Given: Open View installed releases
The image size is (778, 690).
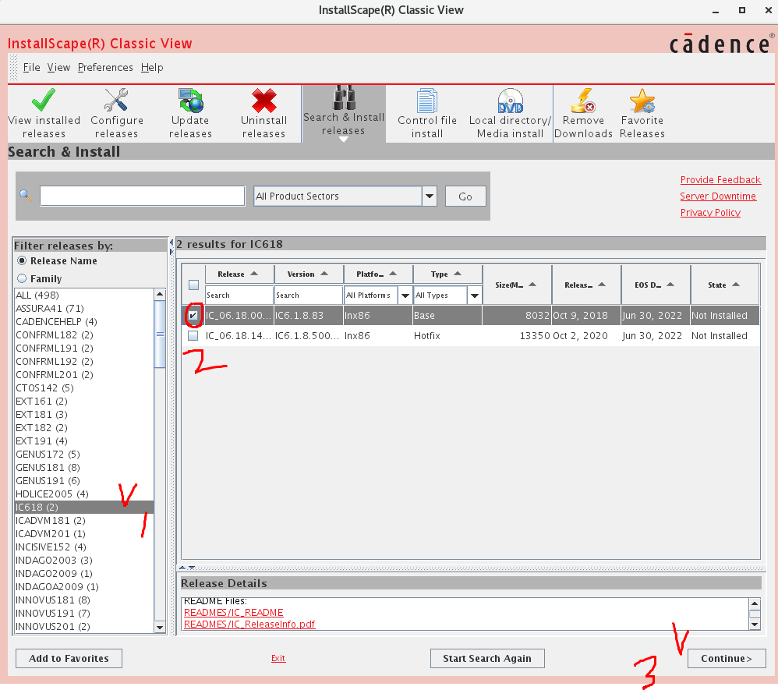Looking at the screenshot, I should point(44,113).
